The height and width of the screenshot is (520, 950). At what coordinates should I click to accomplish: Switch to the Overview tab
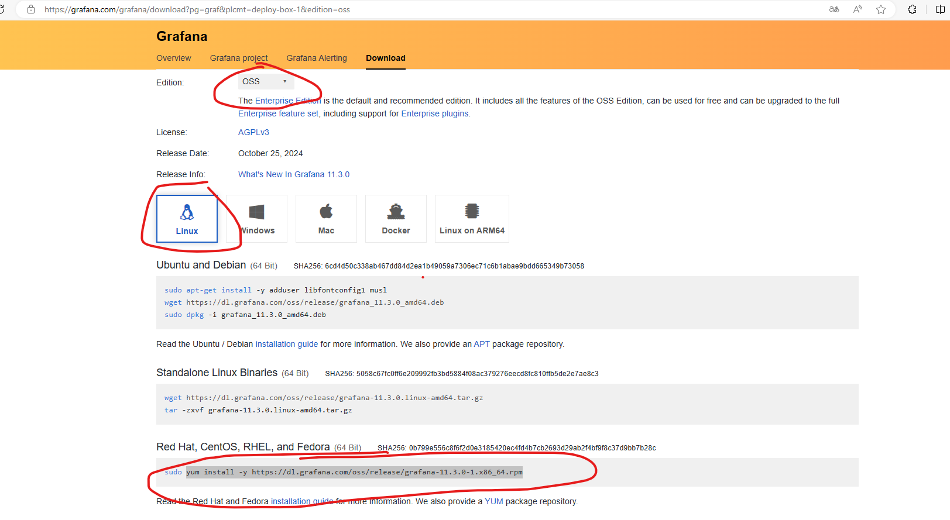tap(173, 58)
